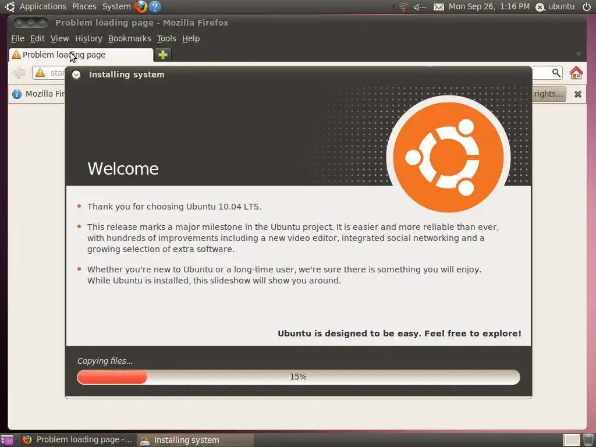Open a new tab with the green plus

163,55
